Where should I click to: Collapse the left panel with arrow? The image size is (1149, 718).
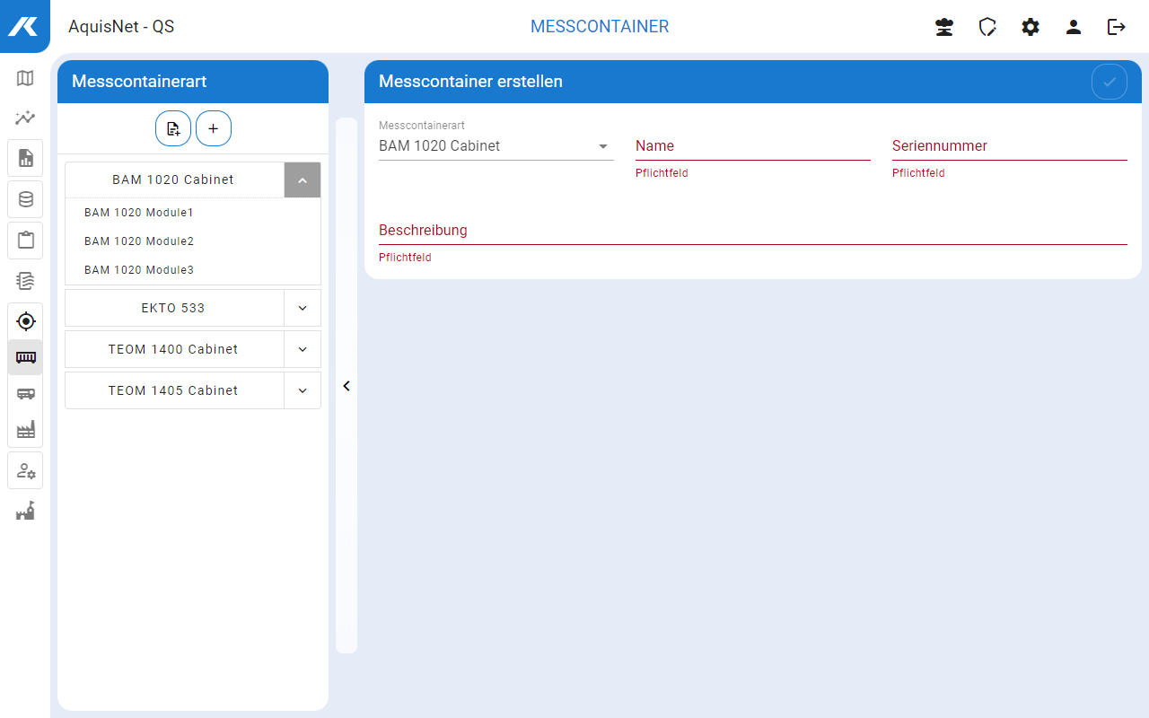click(346, 386)
